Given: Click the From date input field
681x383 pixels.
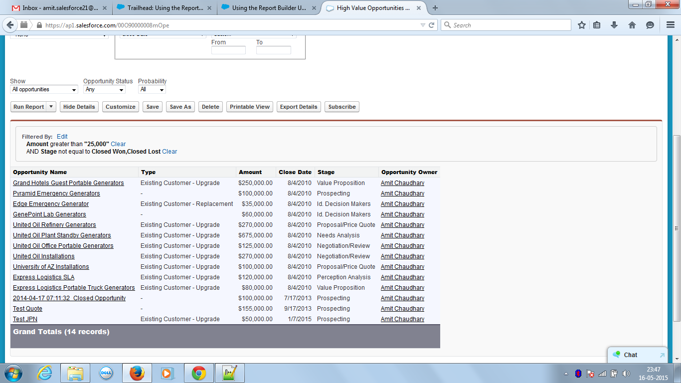Looking at the screenshot, I should 228,50.
